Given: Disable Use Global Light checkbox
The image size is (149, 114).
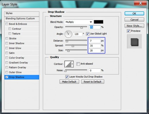Looking at the screenshot, I should (x=88, y=34).
